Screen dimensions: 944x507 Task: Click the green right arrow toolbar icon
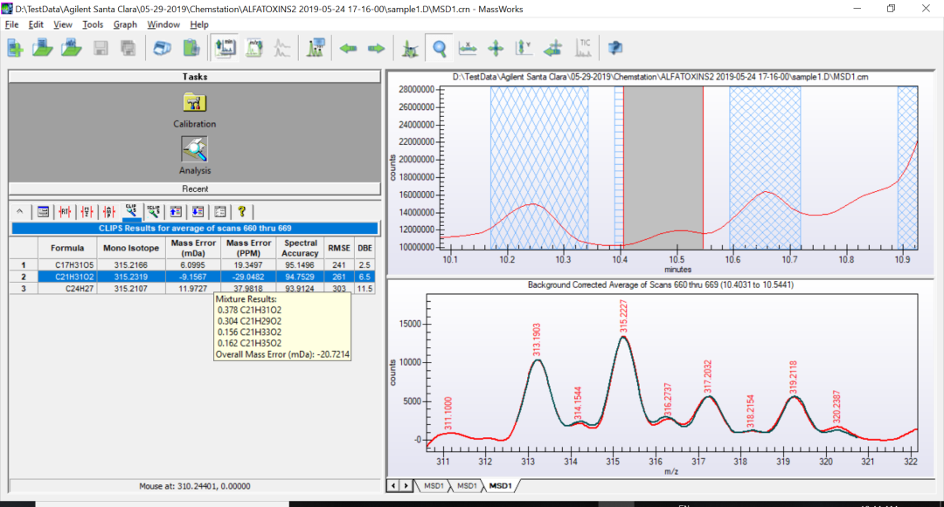tap(377, 48)
